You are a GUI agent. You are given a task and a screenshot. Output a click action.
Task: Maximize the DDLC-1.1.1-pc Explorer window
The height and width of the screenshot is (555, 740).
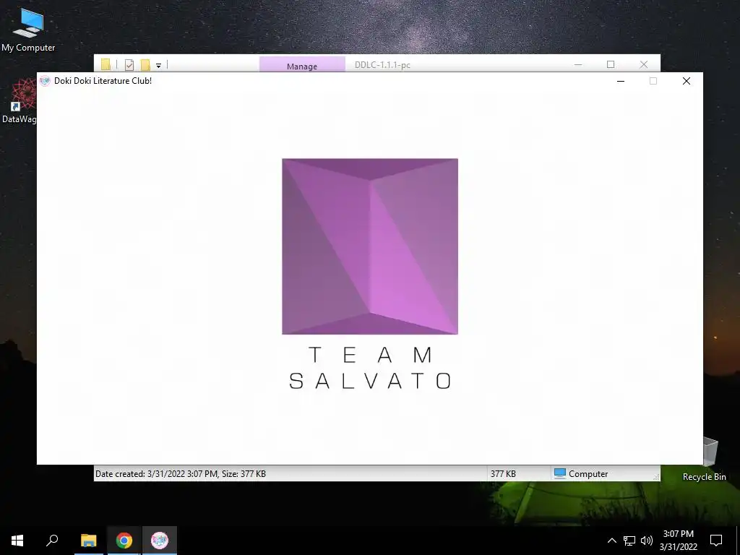tap(611, 64)
